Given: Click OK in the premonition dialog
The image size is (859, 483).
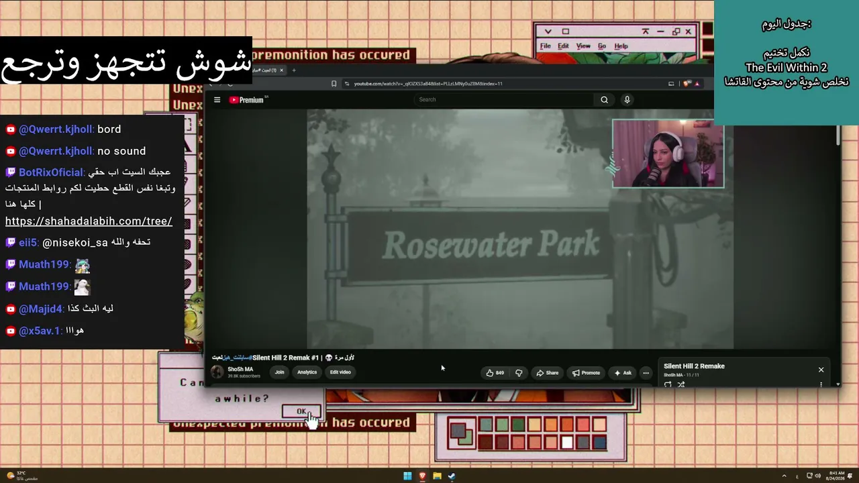Looking at the screenshot, I should tap(301, 412).
